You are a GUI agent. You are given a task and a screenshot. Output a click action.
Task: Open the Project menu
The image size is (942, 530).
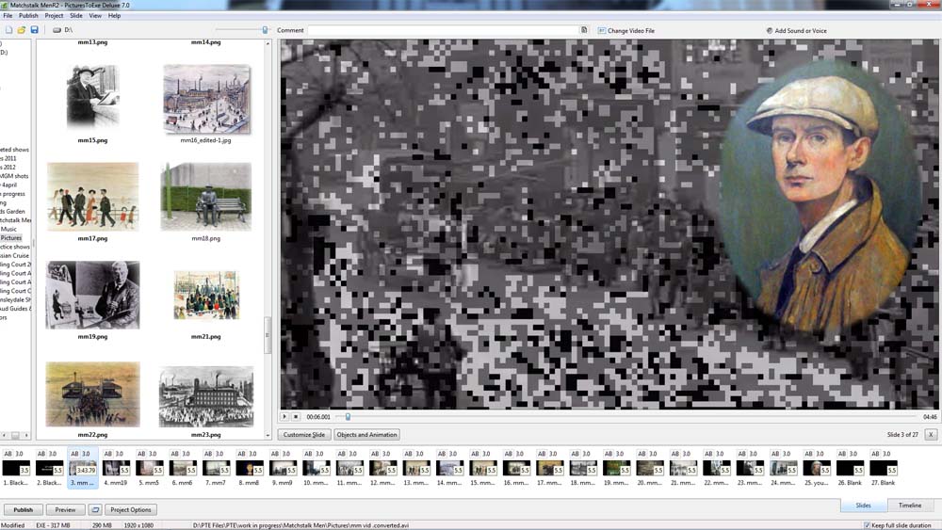(x=54, y=16)
